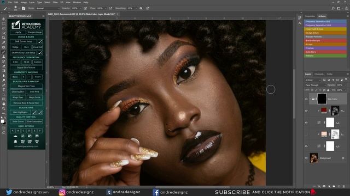Add layer mask icon at panel bottom

[x=324, y=186]
